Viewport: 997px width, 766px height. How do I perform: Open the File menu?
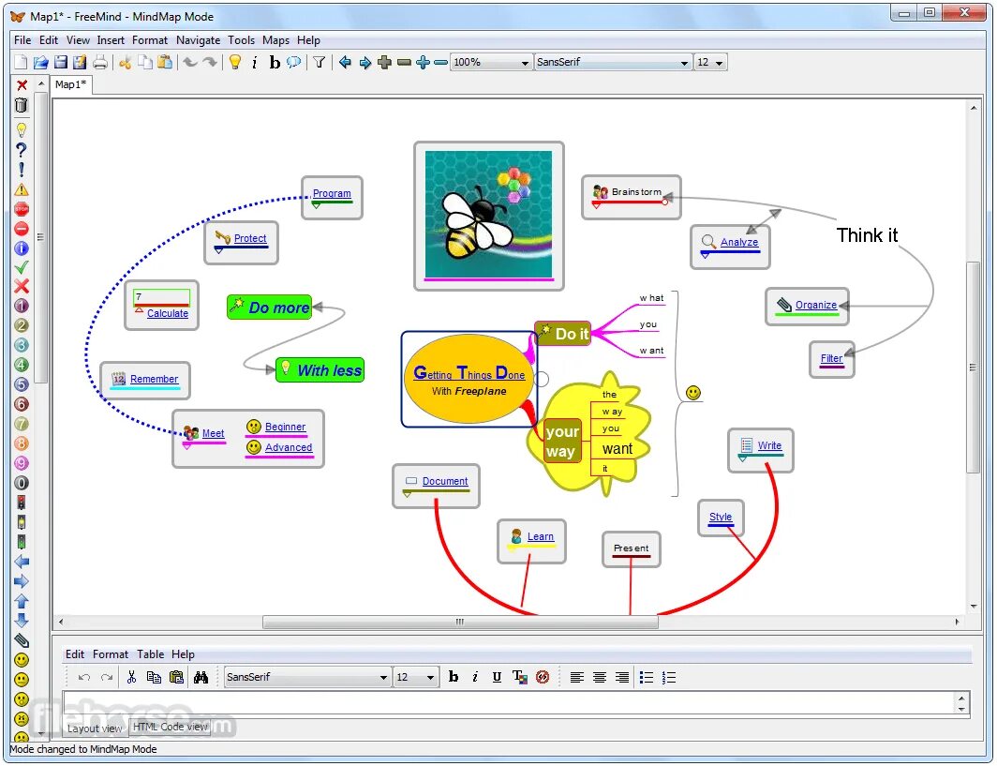click(x=22, y=40)
